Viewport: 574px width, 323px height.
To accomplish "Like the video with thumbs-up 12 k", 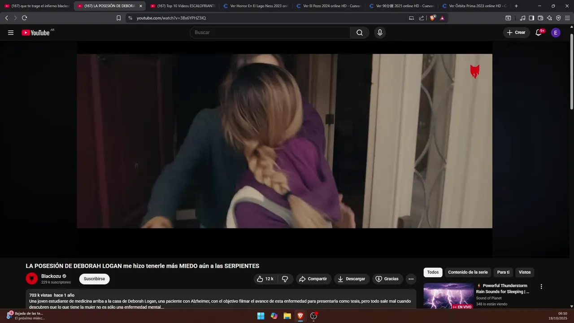I will click(265, 279).
